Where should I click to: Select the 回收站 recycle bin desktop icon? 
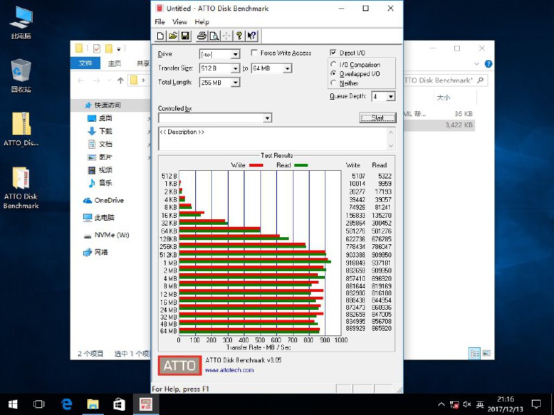pos(21,76)
